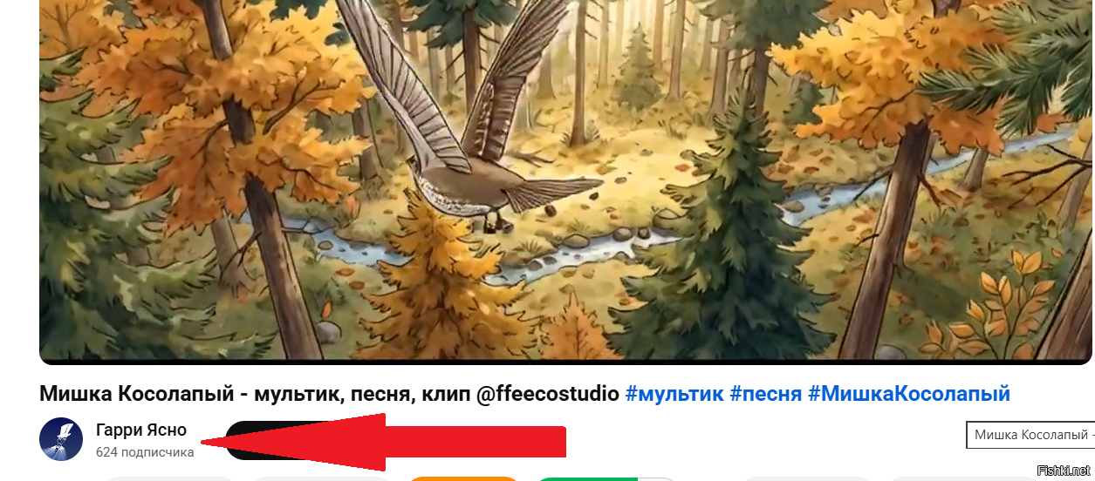The height and width of the screenshot is (481, 1095).
Task: Open the Гарри Ясно channel name link
Action: pos(140,430)
